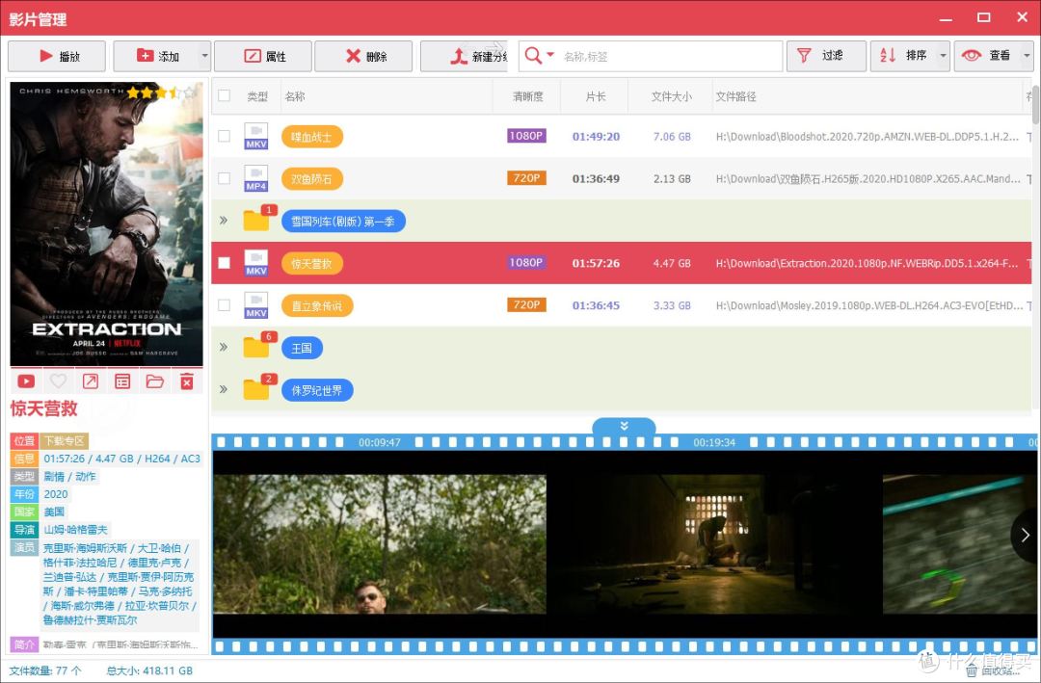Select the 直立象传说 name tag
The image size is (1041, 683).
(x=317, y=306)
